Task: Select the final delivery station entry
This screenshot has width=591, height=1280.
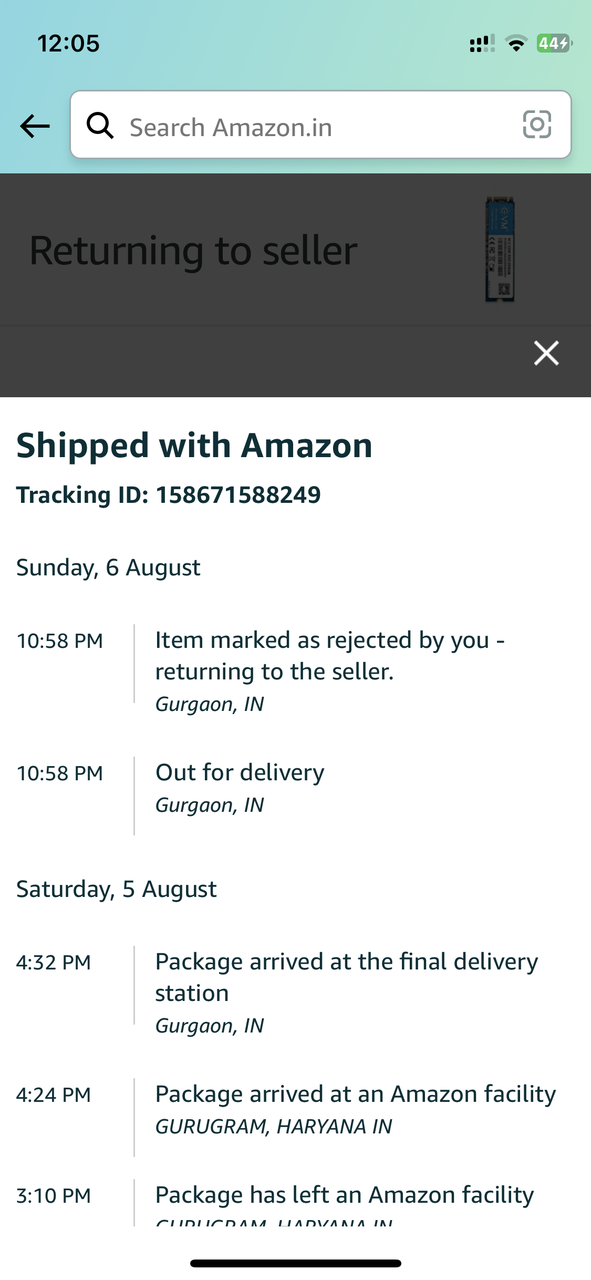Action: (347, 992)
